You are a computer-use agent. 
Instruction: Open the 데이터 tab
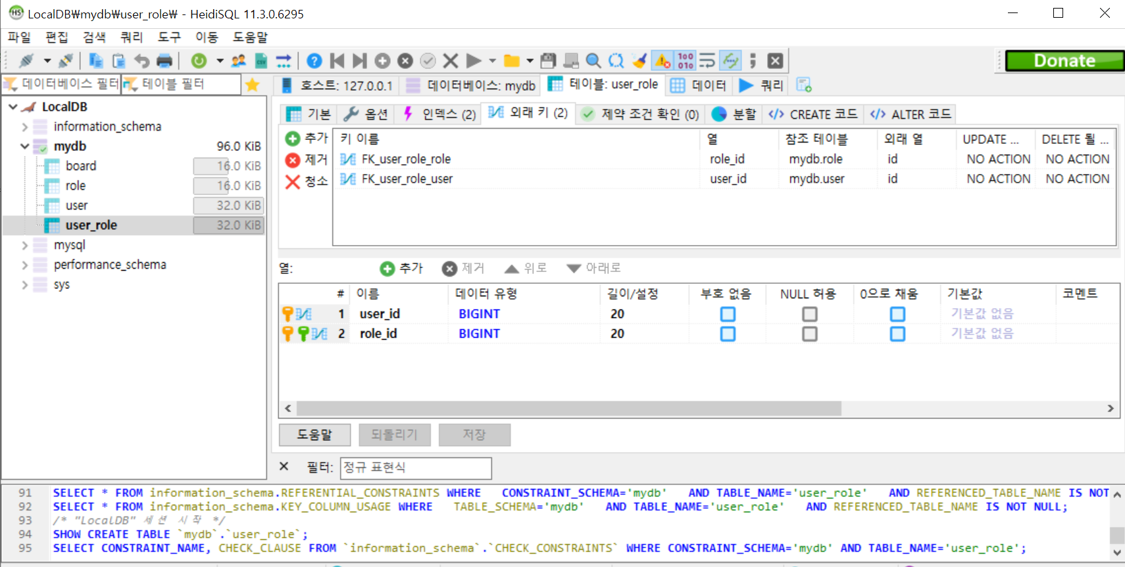(699, 85)
